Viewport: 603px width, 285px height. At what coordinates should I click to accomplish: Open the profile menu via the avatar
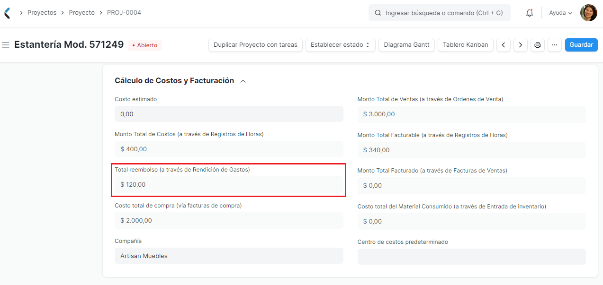[588, 12]
